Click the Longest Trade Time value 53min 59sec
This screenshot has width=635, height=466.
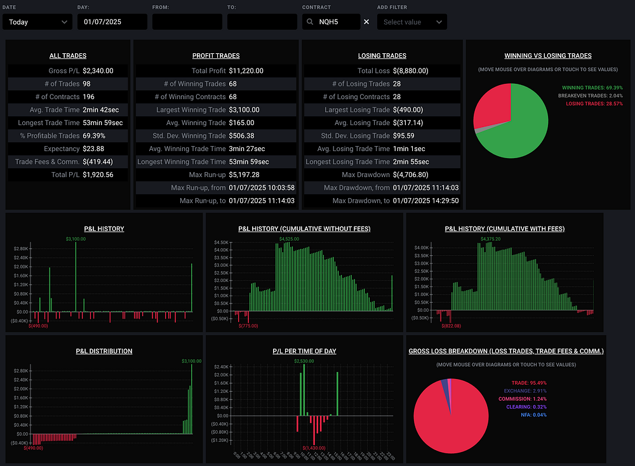coord(102,123)
